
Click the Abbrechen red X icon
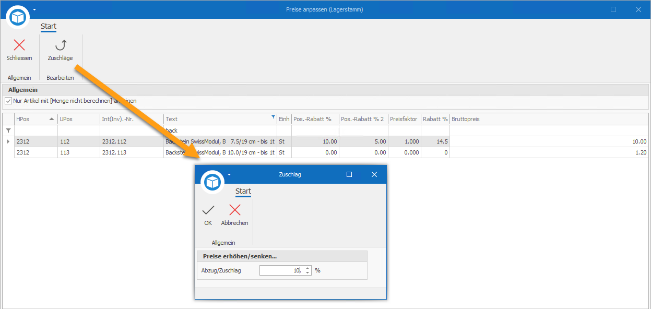[x=235, y=210]
